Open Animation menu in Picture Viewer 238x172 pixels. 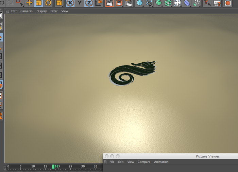point(161,162)
